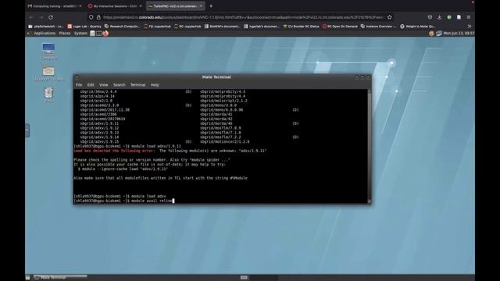Go forward in the browser
Screen dimensions: 500x281
click(41, 17)
